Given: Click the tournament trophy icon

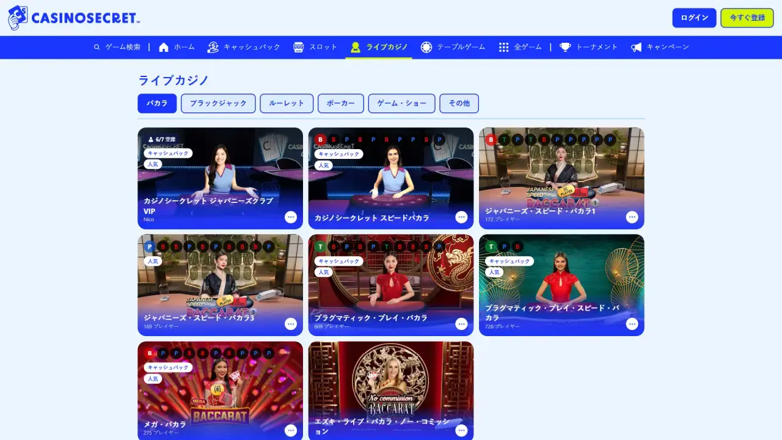Looking at the screenshot, I should 565,47.
